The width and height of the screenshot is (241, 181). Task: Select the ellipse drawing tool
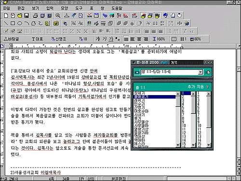[20, 23]
